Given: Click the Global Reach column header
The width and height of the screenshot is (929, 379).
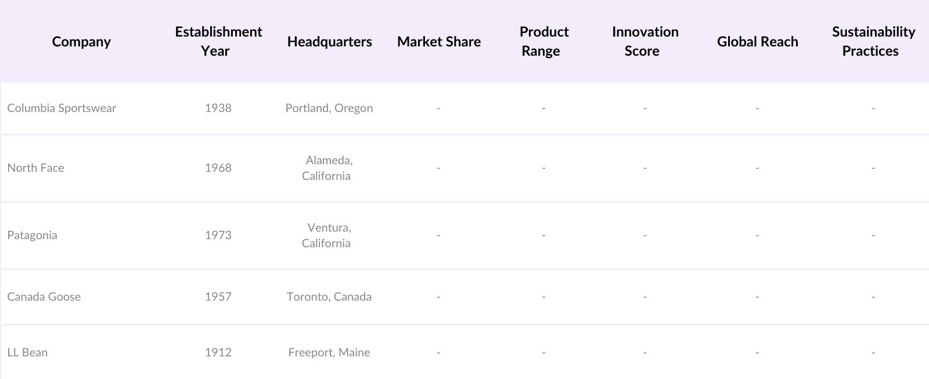Looking at the screenshot, I should (757, 42).
